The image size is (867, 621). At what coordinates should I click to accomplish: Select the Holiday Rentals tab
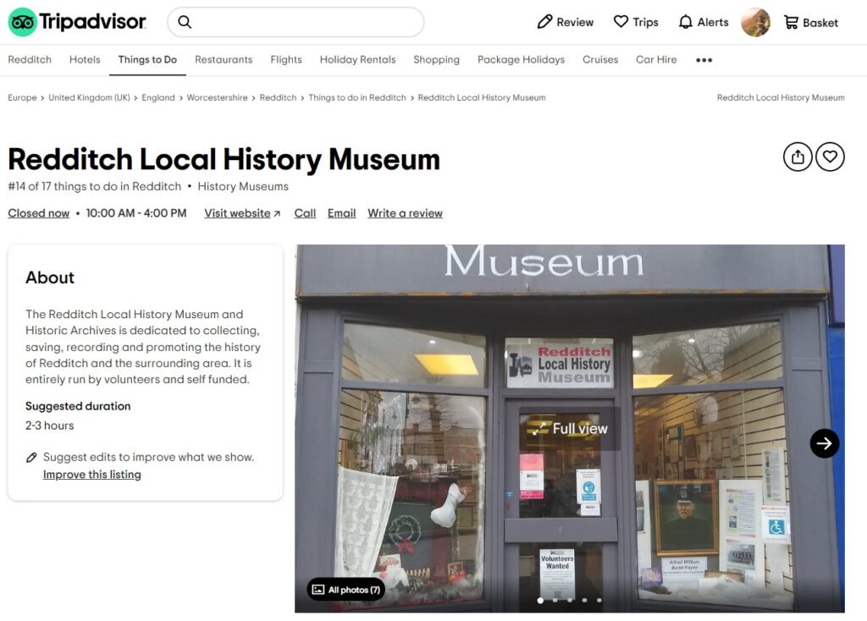click(358, 60)
